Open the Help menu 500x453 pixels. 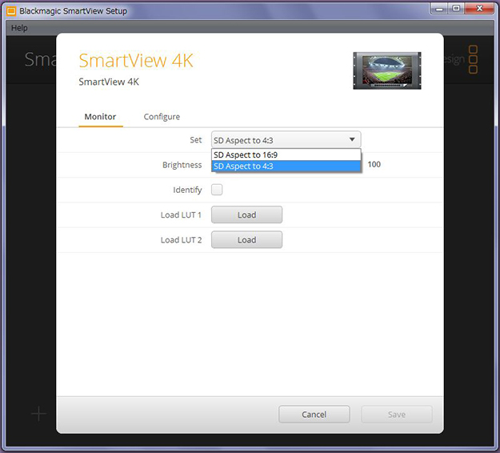19,28
